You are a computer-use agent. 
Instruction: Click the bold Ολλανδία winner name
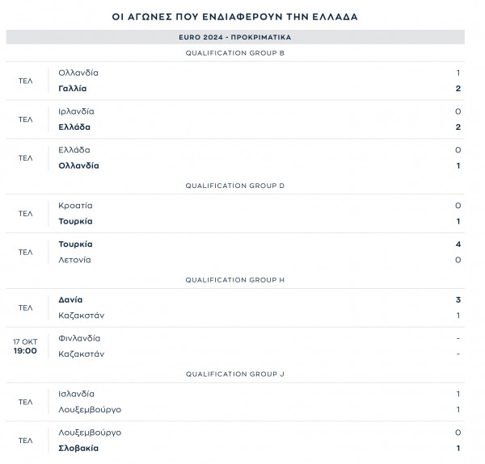point(79,165)
